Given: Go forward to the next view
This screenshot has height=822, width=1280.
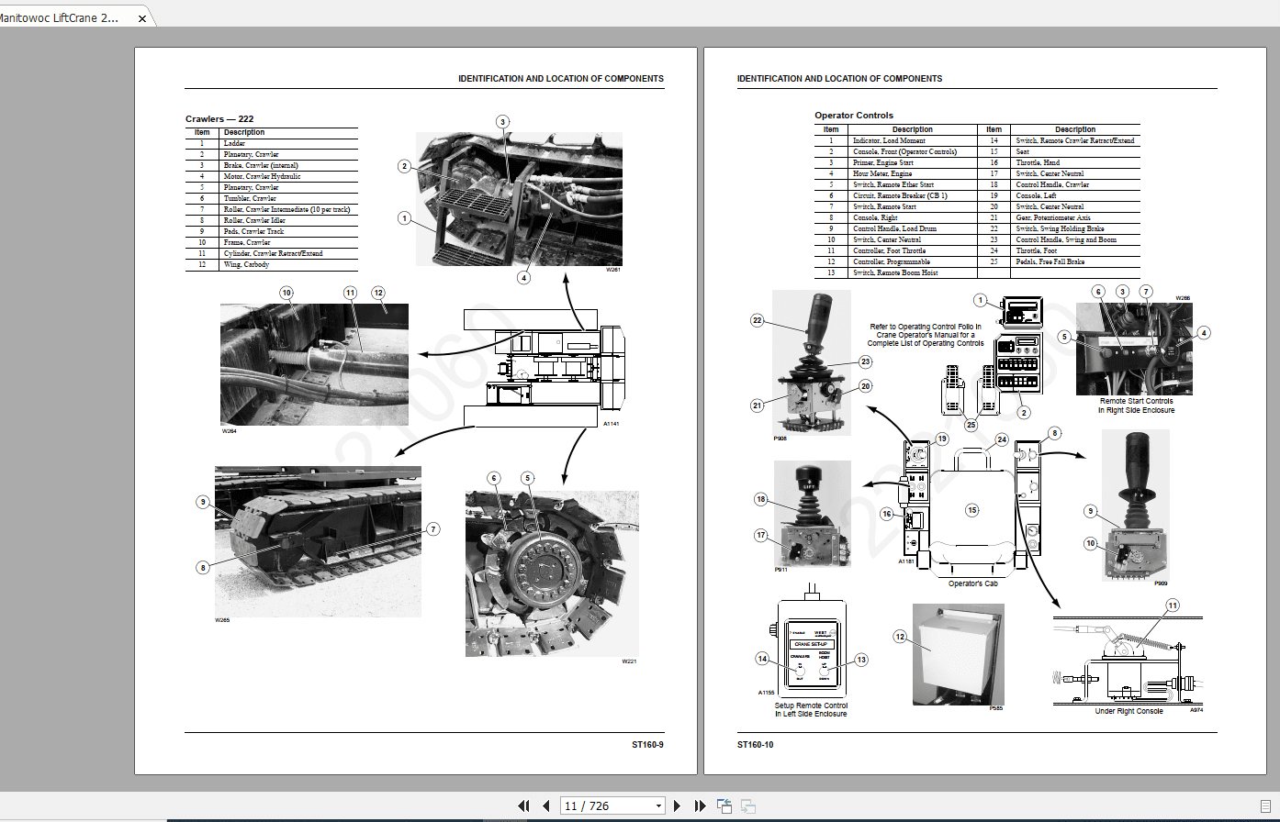Looking at the screenshot, I should 747,805.
